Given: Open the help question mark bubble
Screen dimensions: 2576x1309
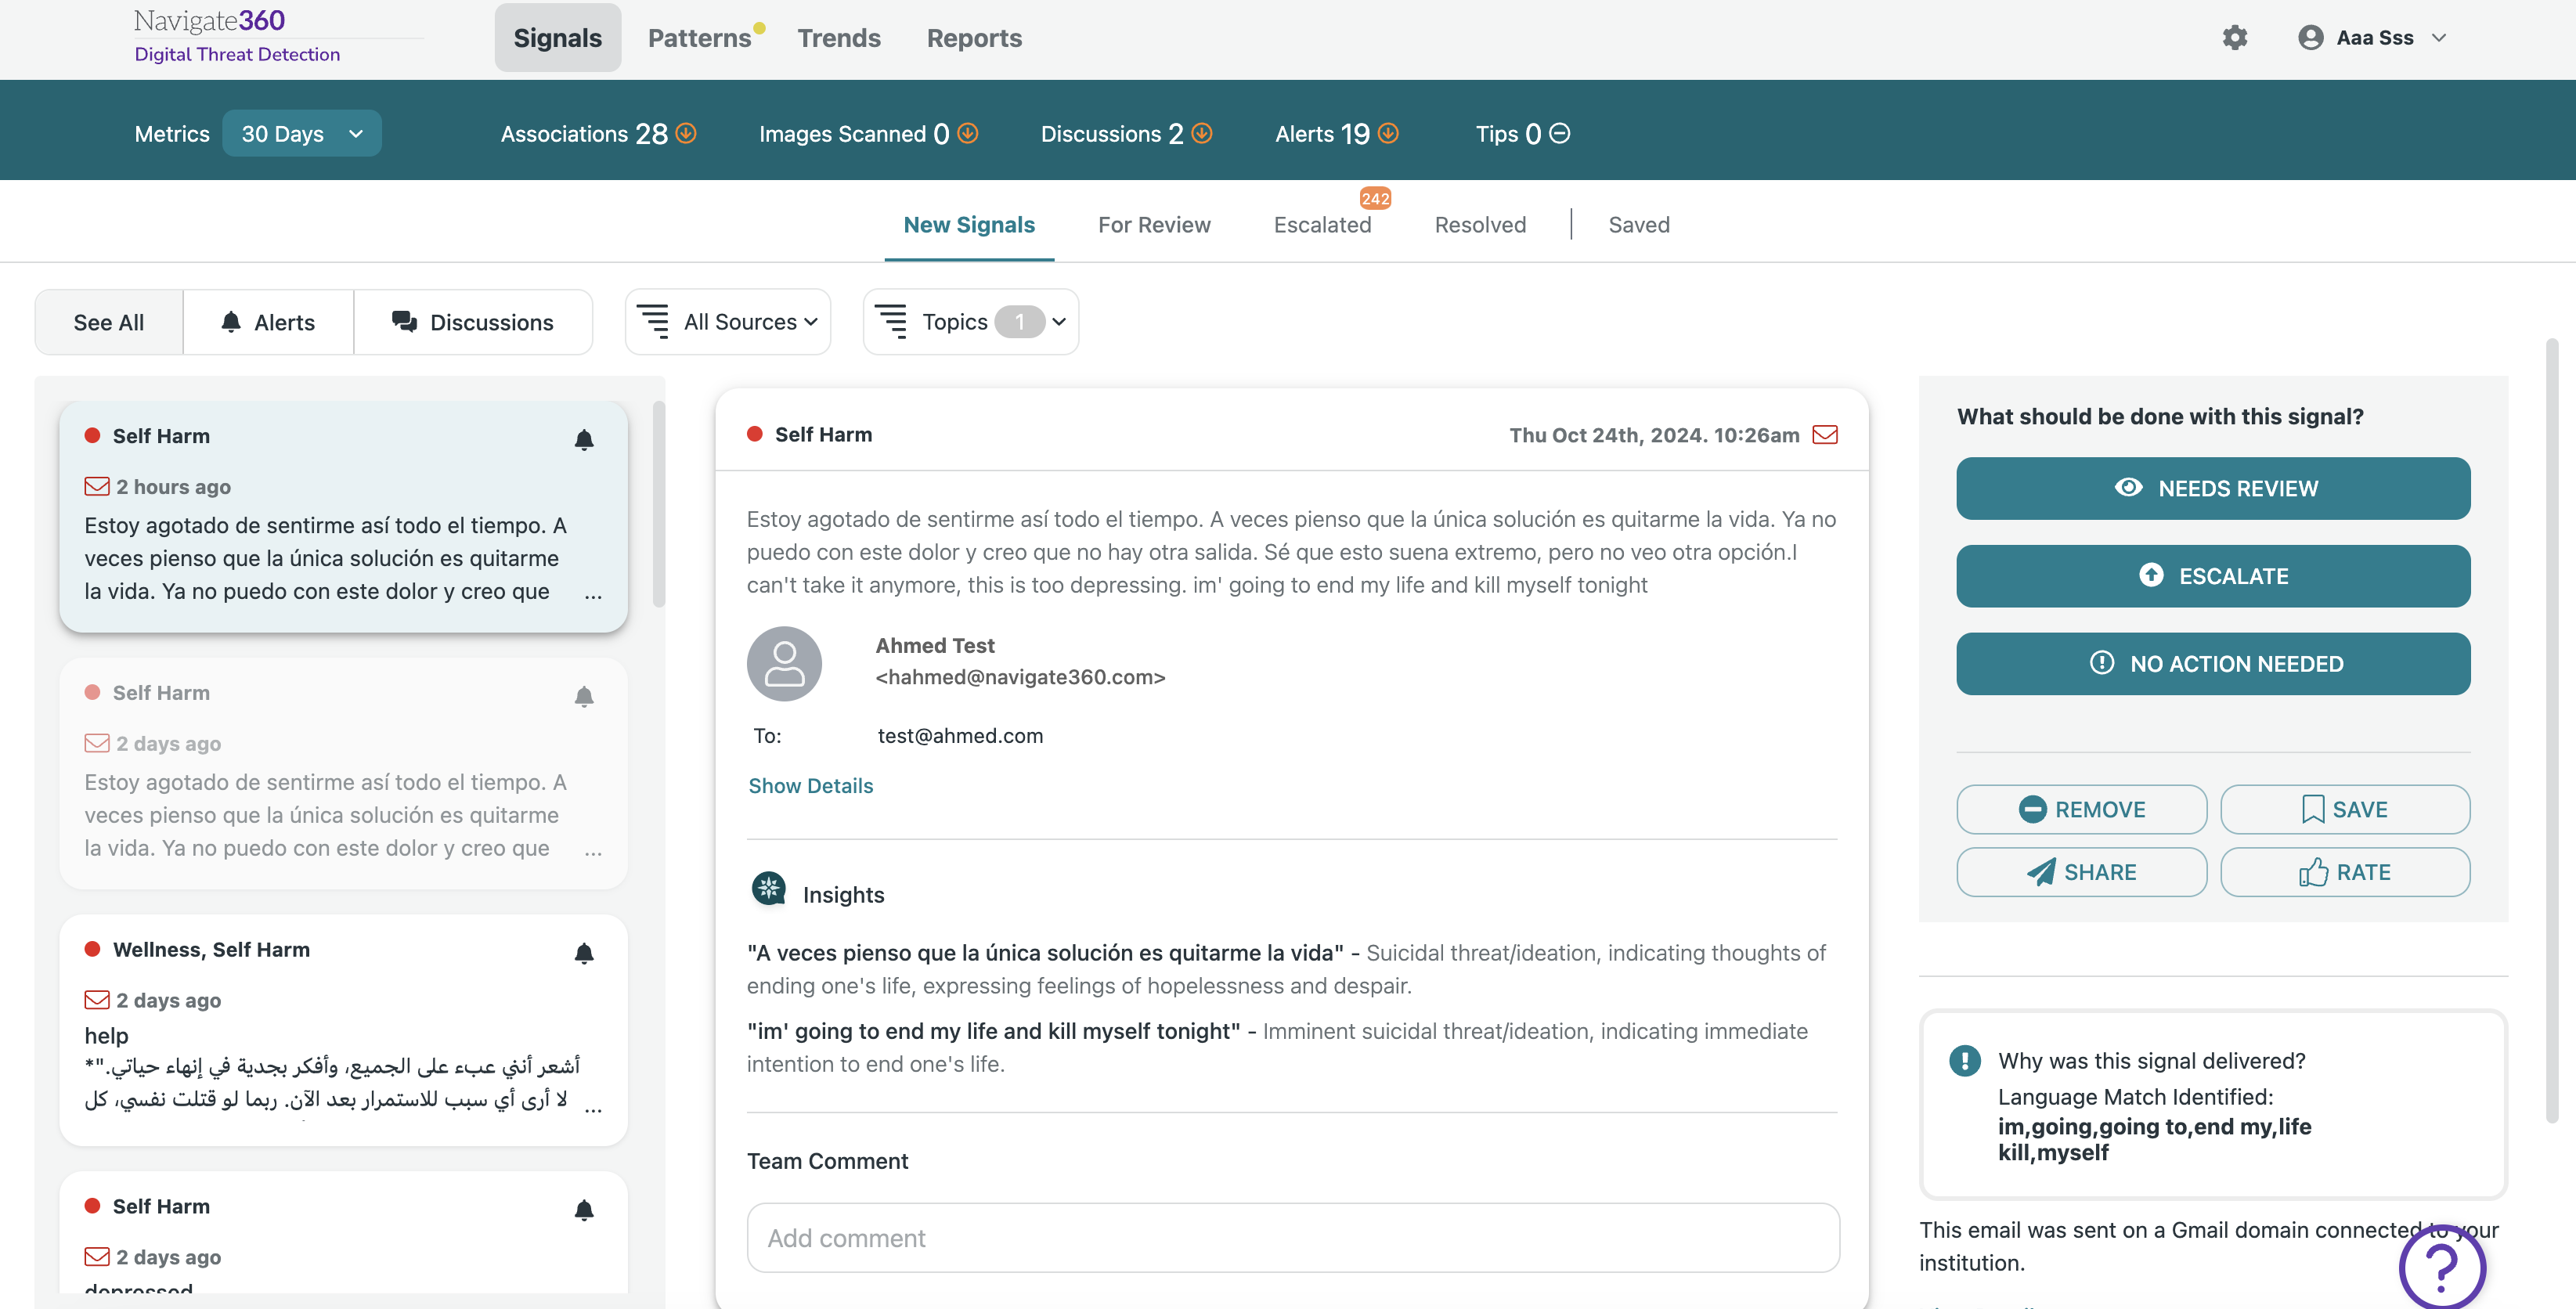Looking at the screenshot, I should coord(2441,1268).
